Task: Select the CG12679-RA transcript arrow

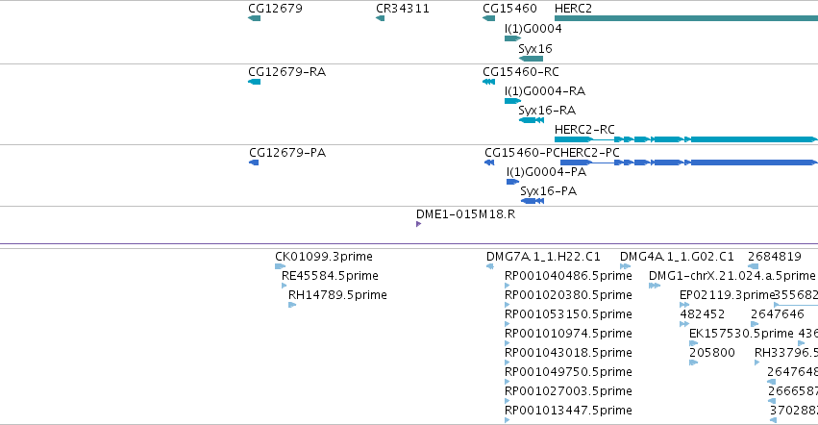Action: click(x=254, y=82)
